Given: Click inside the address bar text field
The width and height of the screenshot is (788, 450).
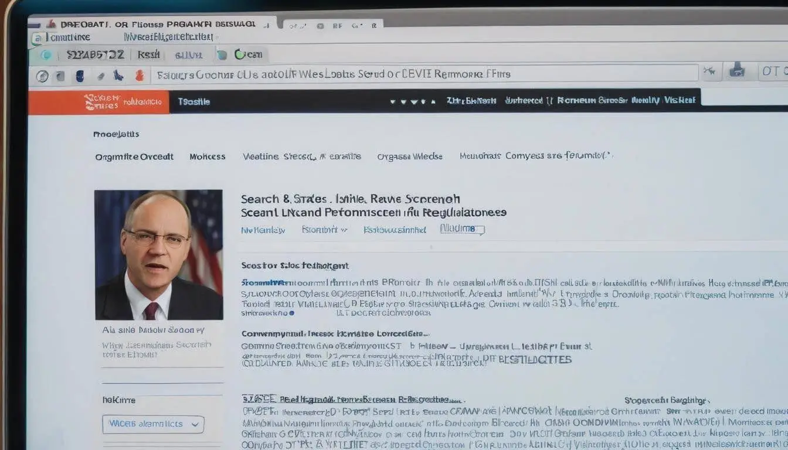Looking at the screenshot, I should (422, 74).
